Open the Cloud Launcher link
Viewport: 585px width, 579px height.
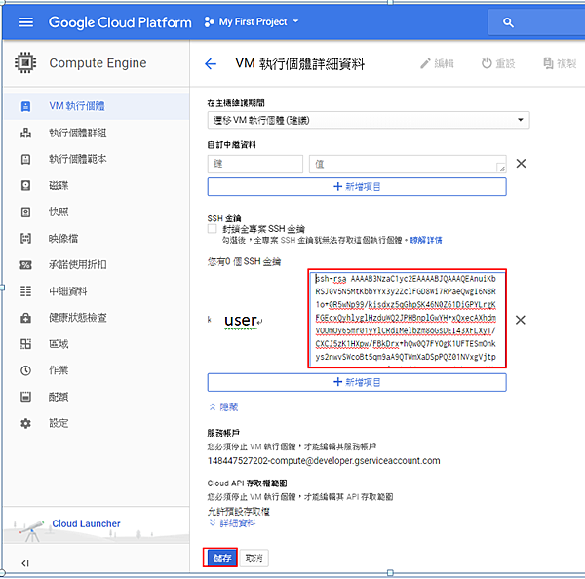tap(86, 523)
